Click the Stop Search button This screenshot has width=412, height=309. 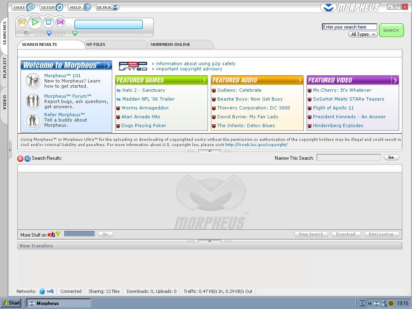pos(311,234)
